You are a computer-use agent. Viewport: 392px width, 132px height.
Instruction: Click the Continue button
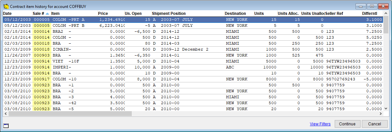coord(348,124)
